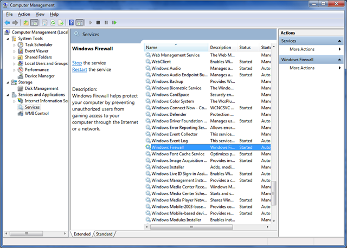
Task: Click the Up one level folder icon
Action: (x=26, y=23)
